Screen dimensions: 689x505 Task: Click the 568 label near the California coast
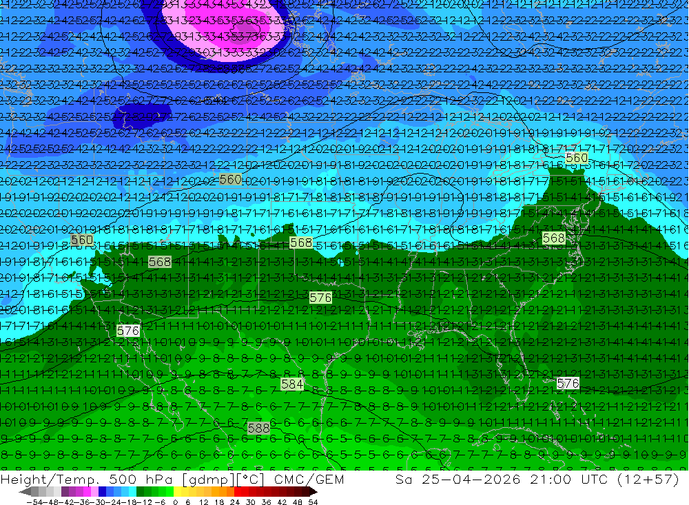point(160,262)
